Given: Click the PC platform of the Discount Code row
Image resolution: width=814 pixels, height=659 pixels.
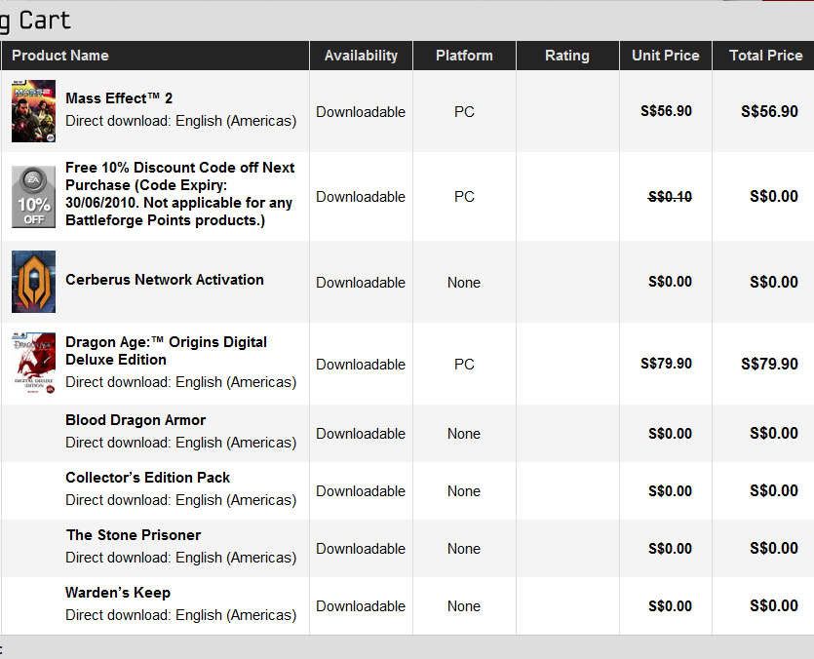Looking at the screenshot, I should pos(464,197).
